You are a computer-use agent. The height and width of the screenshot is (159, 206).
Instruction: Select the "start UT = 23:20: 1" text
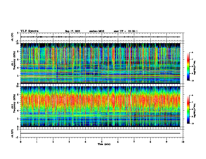126,31
